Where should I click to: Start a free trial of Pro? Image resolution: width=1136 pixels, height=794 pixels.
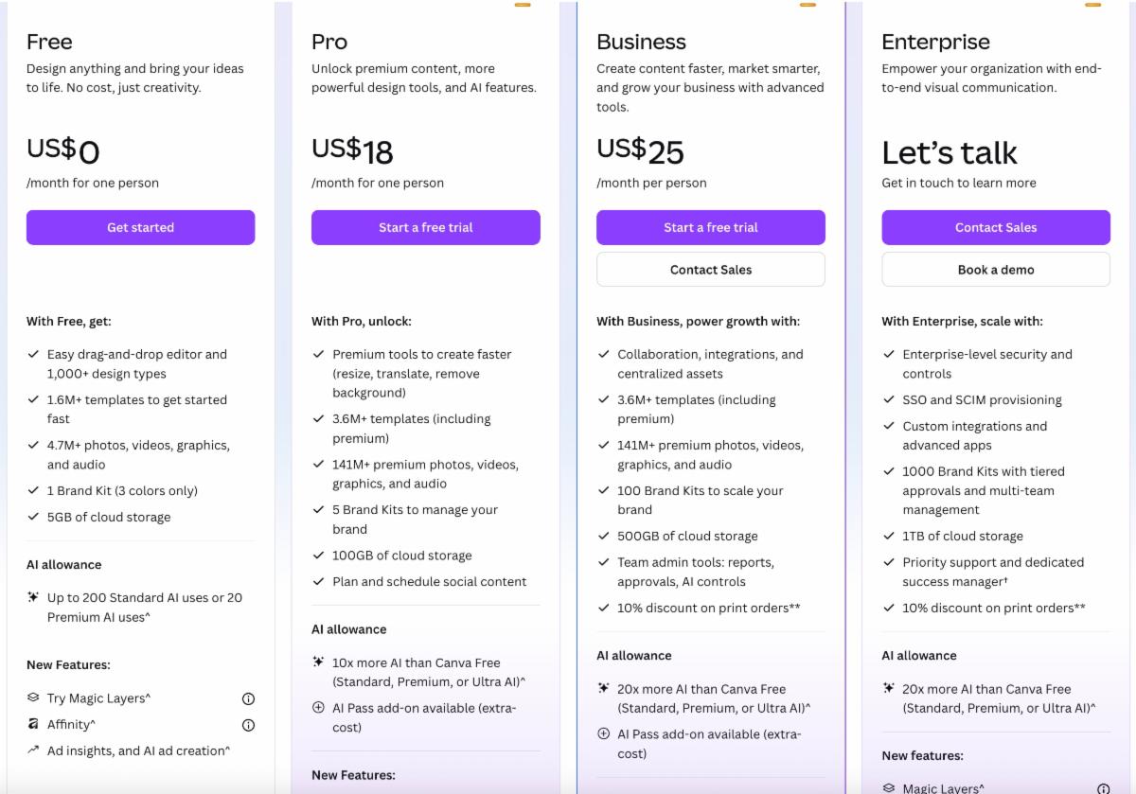(x=426, y=227)
